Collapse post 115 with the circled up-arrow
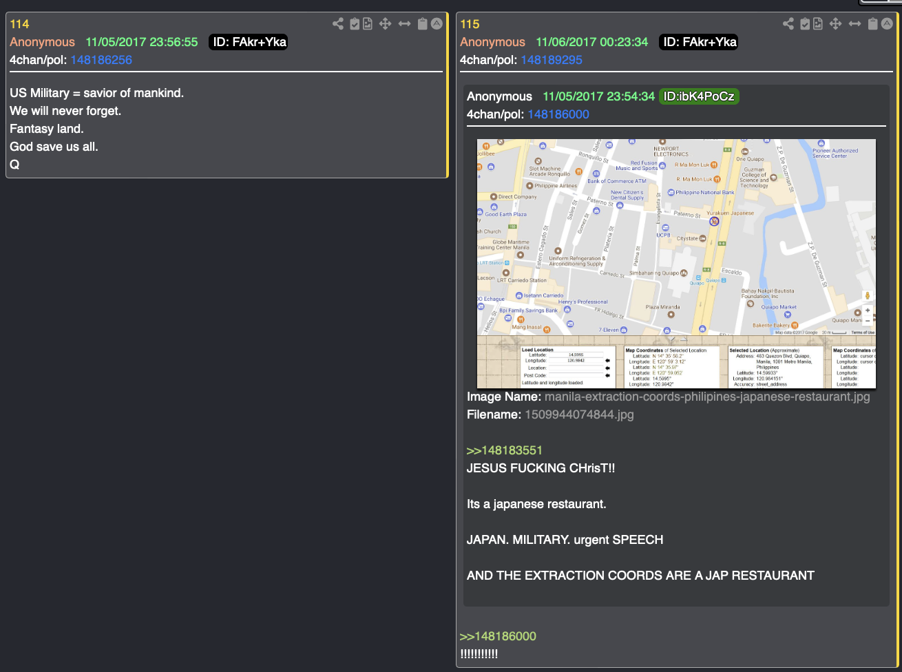 click(x=887, y=24)
